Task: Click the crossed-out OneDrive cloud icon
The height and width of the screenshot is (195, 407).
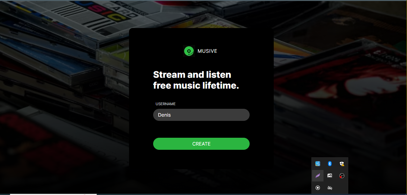Action: 330,188
